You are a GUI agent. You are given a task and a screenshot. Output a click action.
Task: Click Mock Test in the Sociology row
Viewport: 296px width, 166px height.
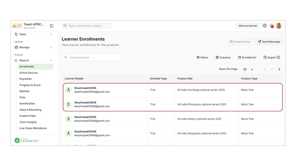pyautogui.click(x=247, y=90)
